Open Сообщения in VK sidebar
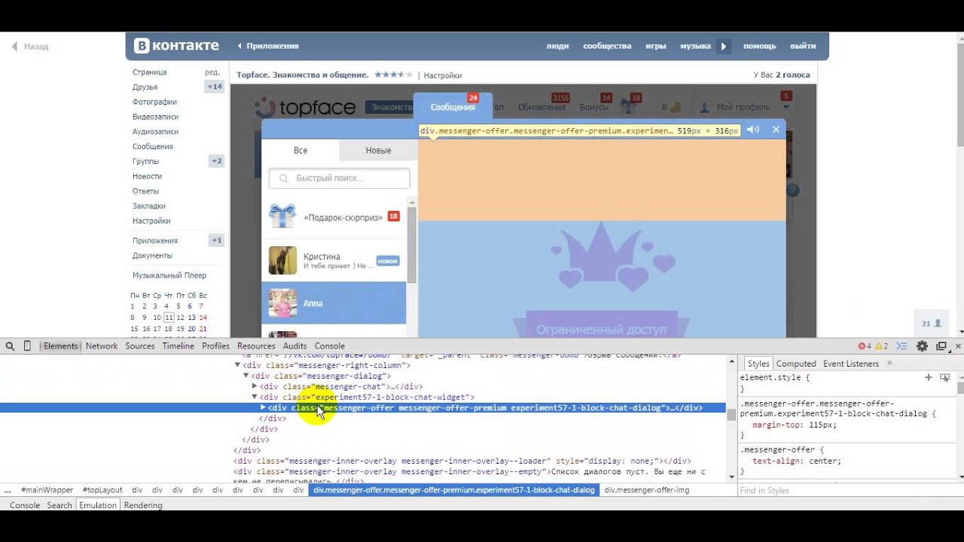This screenshot has height=542, width=964. click(153, 146)
